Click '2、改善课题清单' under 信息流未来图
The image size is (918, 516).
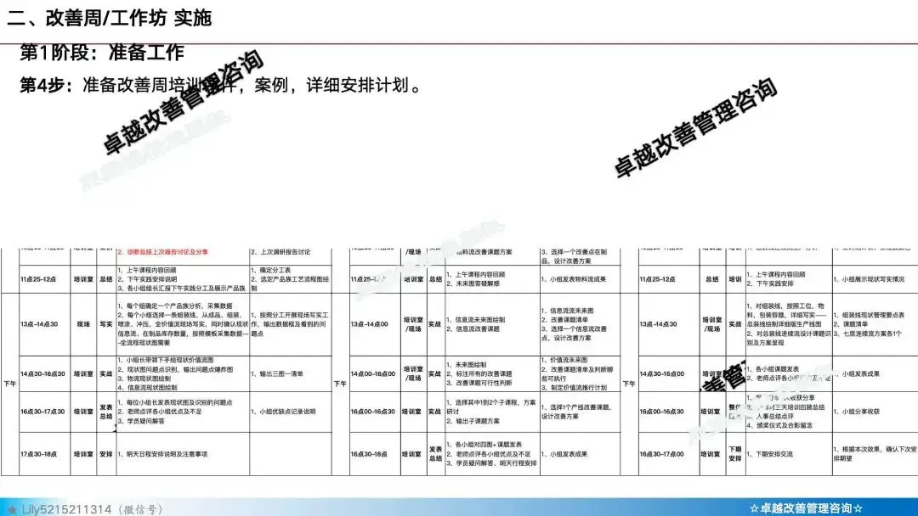(x=564, y=320)
